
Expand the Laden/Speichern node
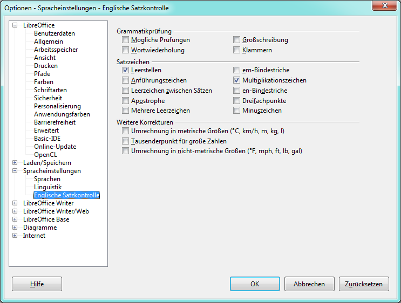(15, 162)
